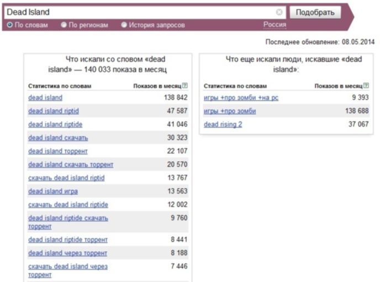Open the dead island riptide link

coord(55,124)
